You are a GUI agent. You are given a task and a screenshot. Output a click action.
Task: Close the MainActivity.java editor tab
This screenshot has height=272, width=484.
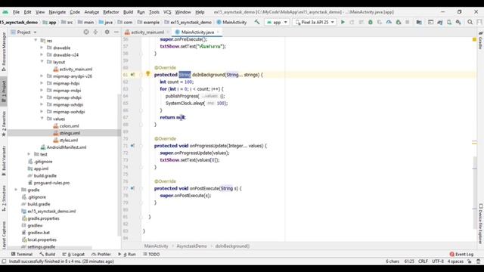218,32
